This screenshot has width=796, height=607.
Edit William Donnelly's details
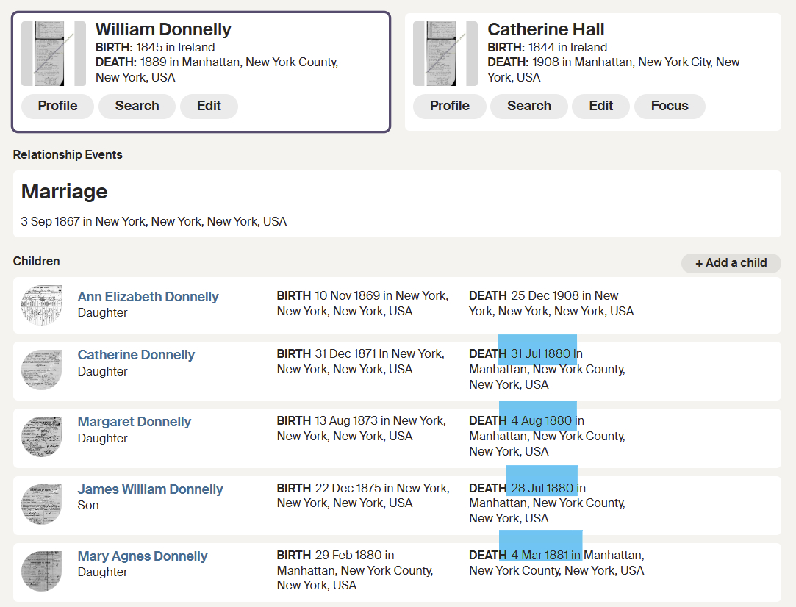[x=209, y=106]
